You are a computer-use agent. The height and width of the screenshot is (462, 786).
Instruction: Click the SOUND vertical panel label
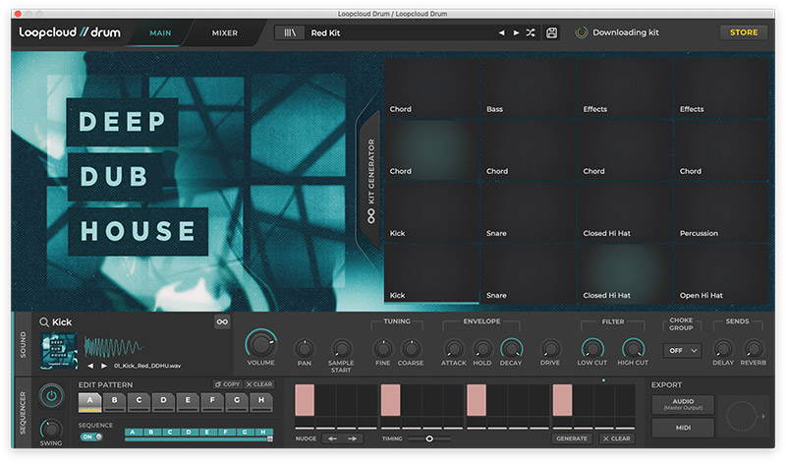pyautogui.click(x=23, y=344)
